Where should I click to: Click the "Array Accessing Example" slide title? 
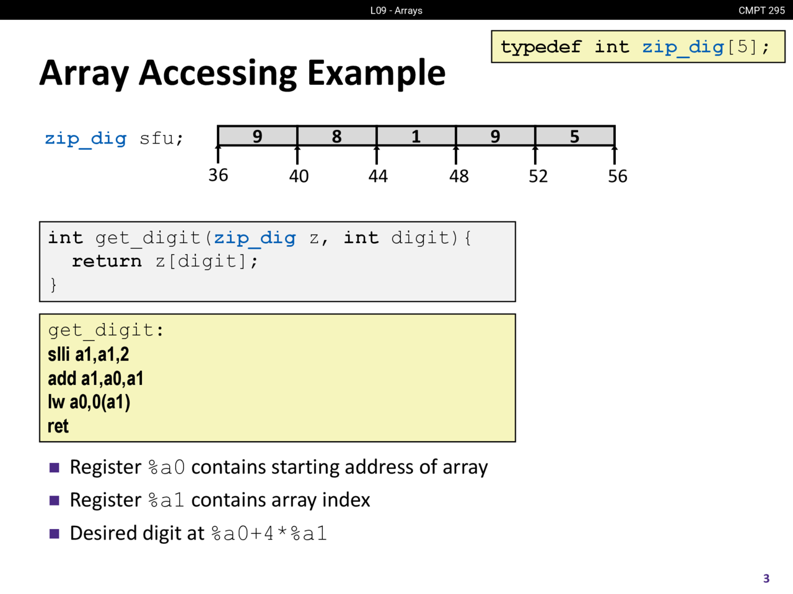[x=242, y=73]
